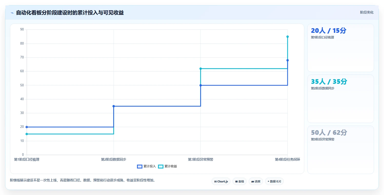Click the 累计投入 blue legend swatch

pyautogui.click(x=140, y=166)
